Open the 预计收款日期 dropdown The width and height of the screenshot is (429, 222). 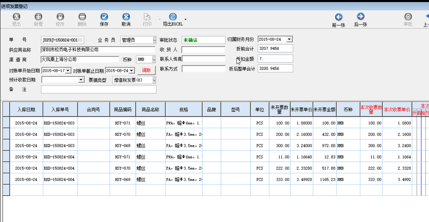click(81, 80)
